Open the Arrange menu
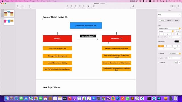 pyautogui.click(x=32, y=1)
